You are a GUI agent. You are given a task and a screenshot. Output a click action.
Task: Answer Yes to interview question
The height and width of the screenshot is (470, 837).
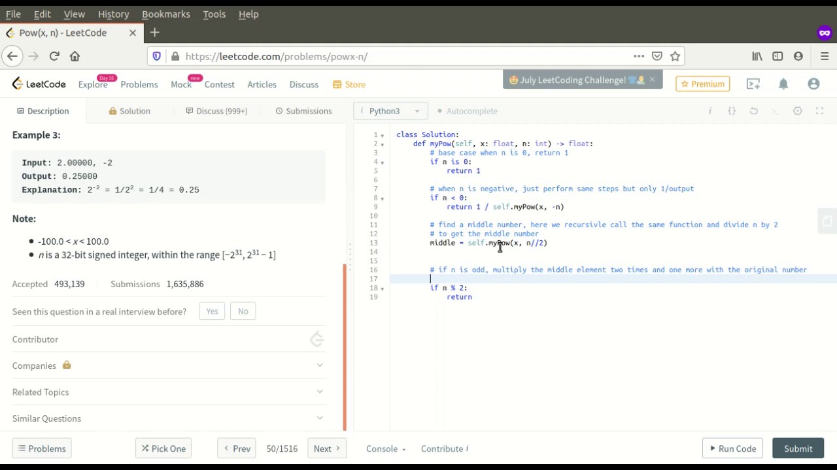click(x=212, y=311)
